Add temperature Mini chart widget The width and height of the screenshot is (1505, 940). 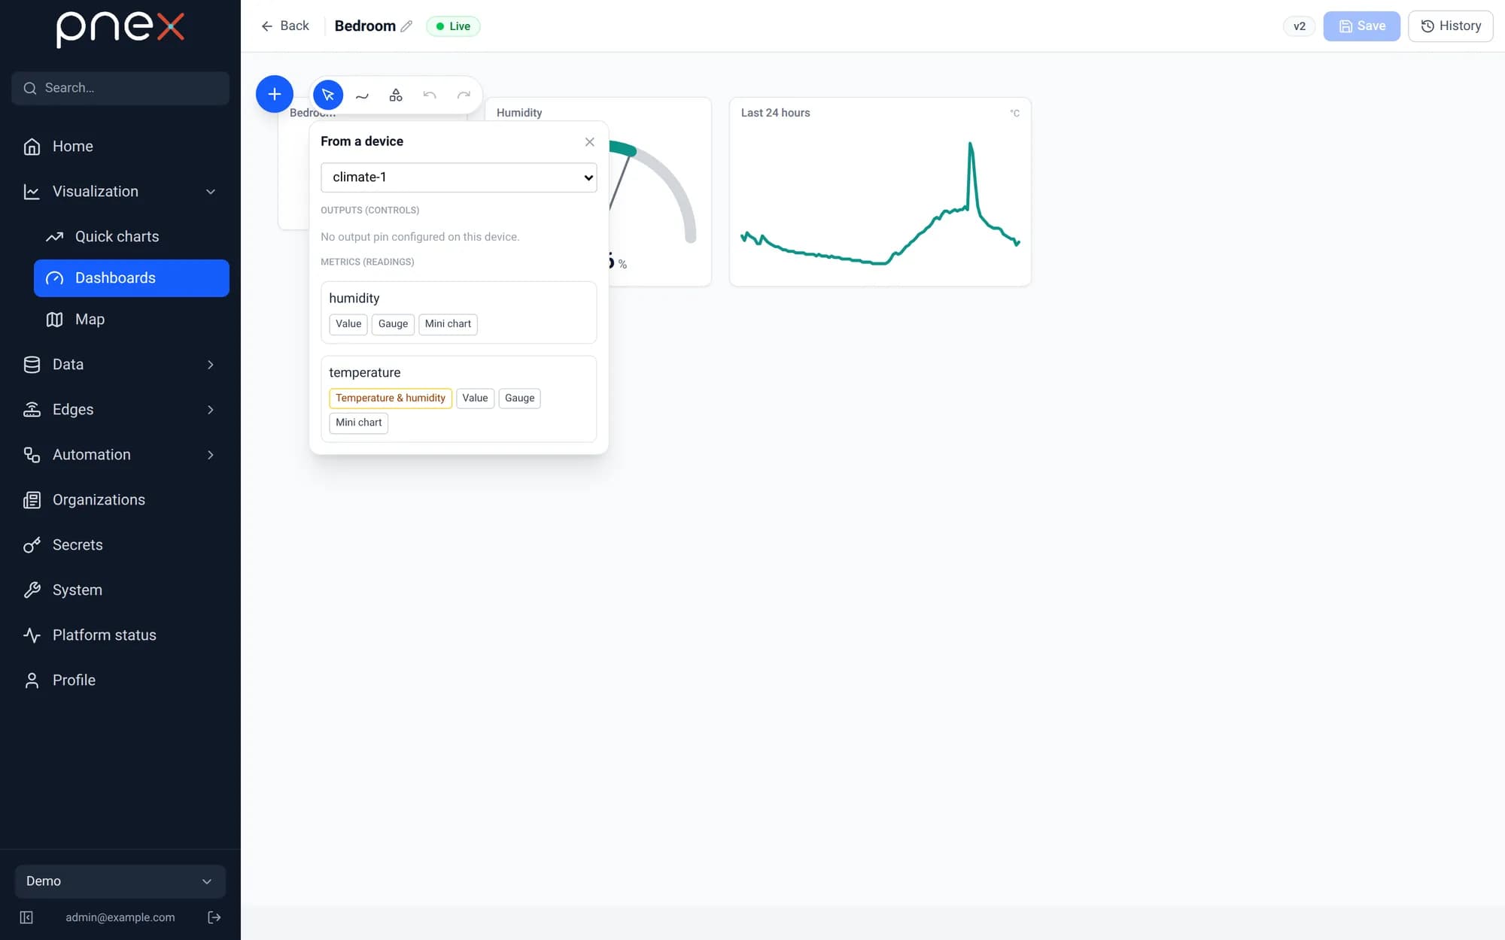coord(358,423)
